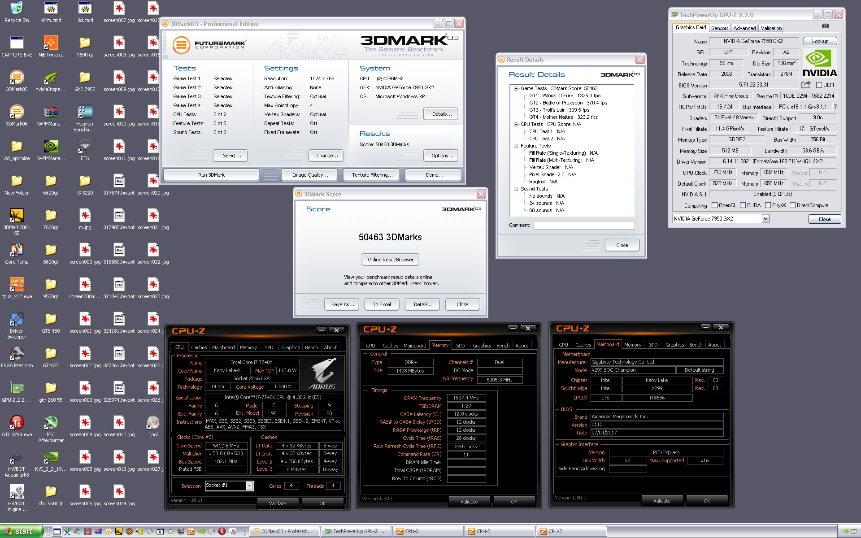The height and width of the screenshot is (538, 861).
Task: Open 317674.hwbot file icon
Action: (x=119, y=185)
